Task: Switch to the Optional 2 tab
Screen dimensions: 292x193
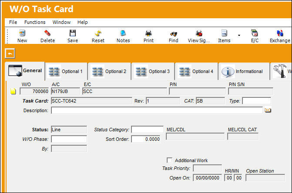Action: pyautogui.click(x=110, y=72)
